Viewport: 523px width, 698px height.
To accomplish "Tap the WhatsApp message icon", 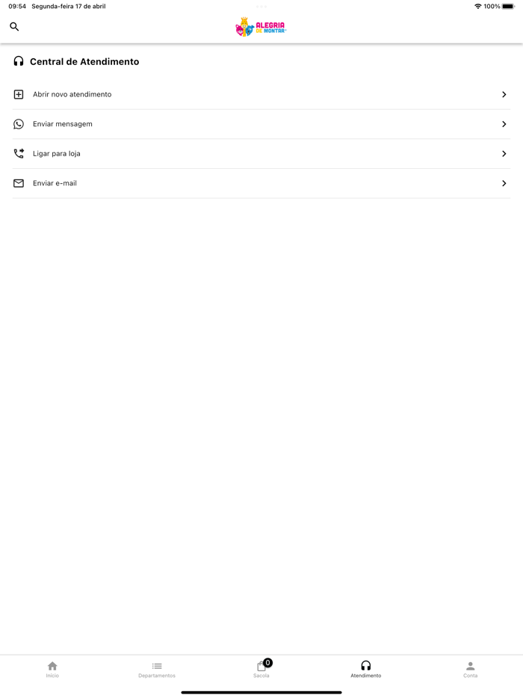I will [x=19, y=124].
